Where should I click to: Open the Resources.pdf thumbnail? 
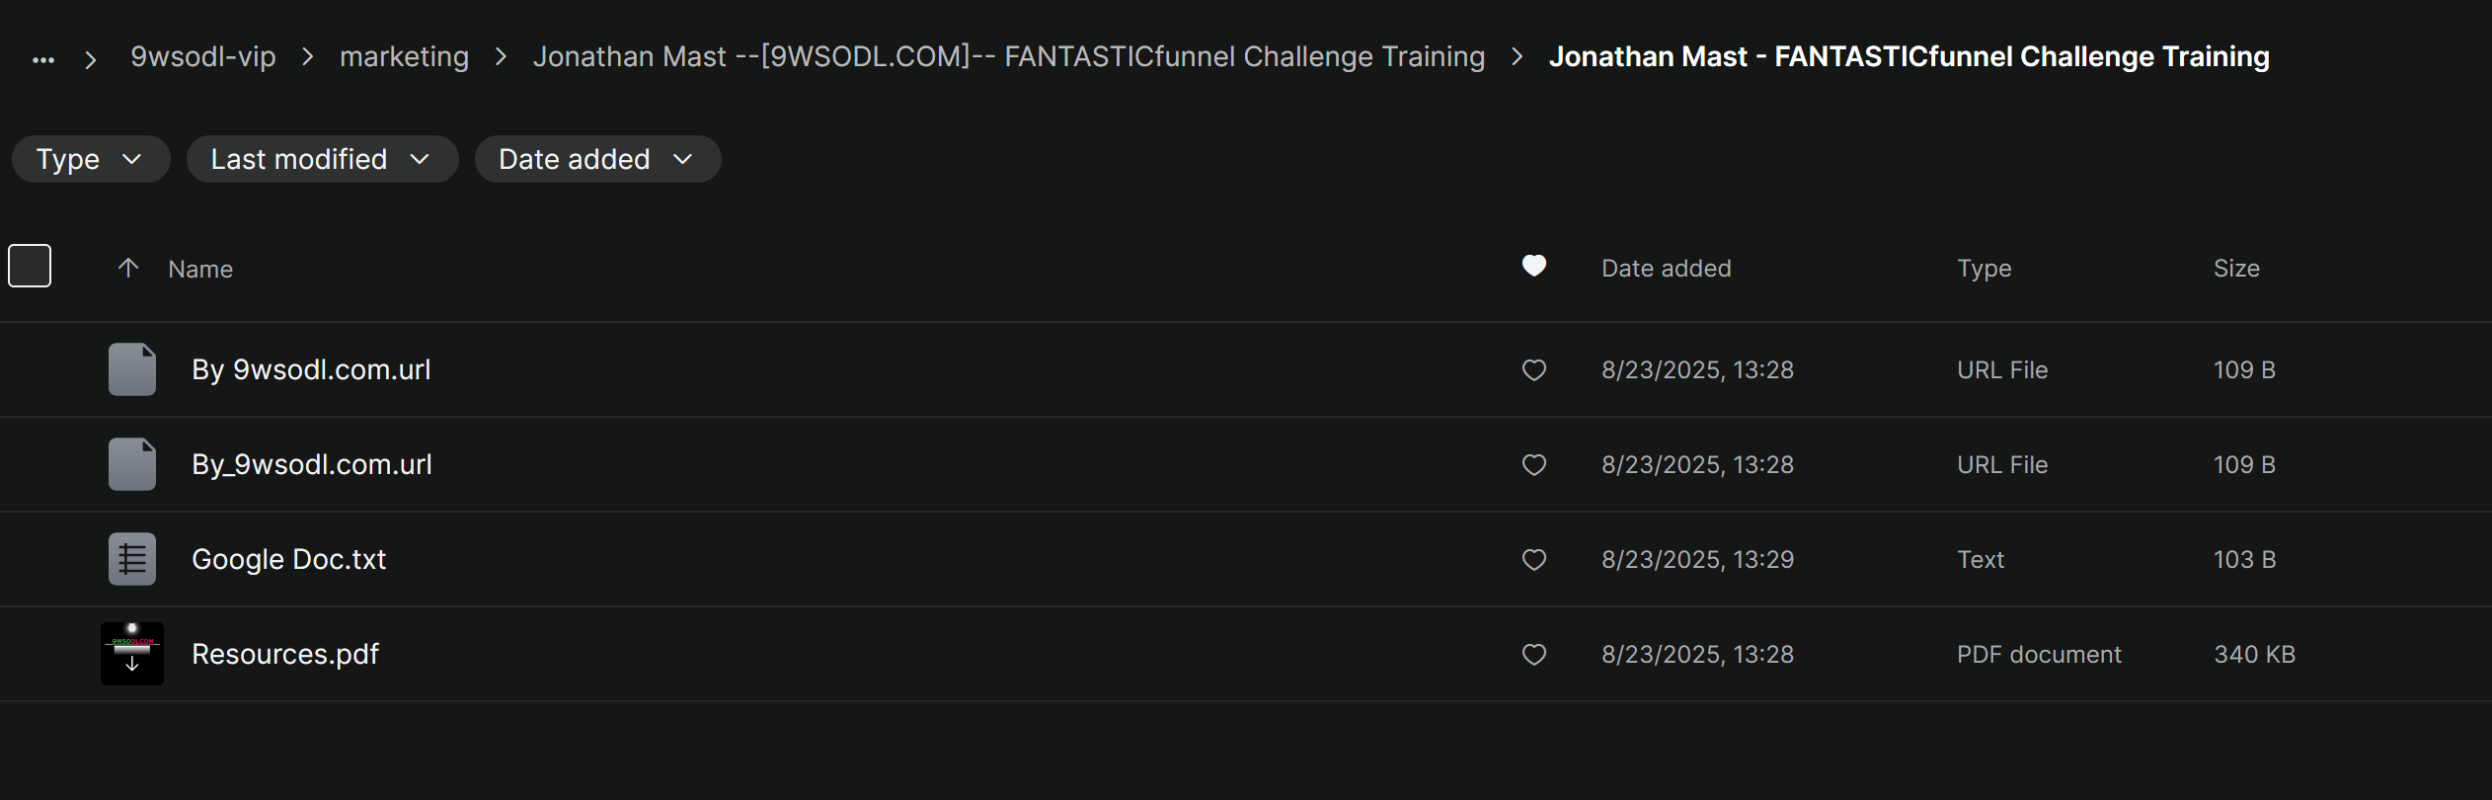coord(132,654)
